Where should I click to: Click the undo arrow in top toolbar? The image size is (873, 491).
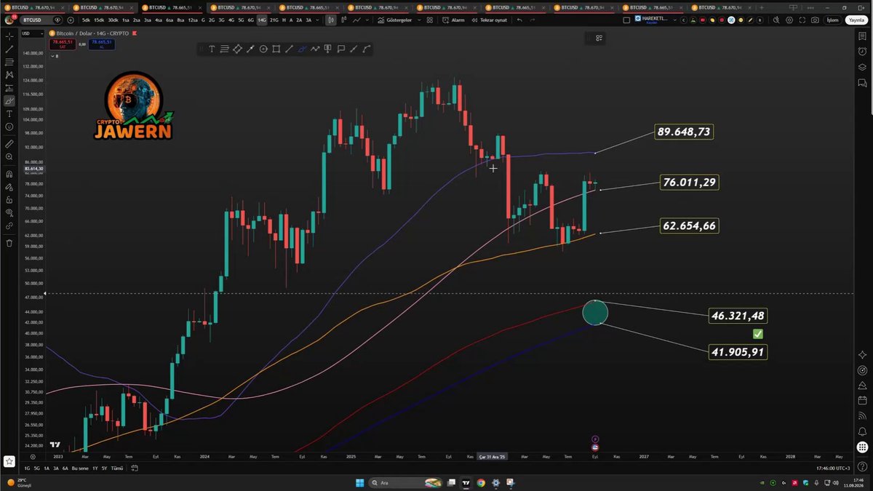[519, 20]
